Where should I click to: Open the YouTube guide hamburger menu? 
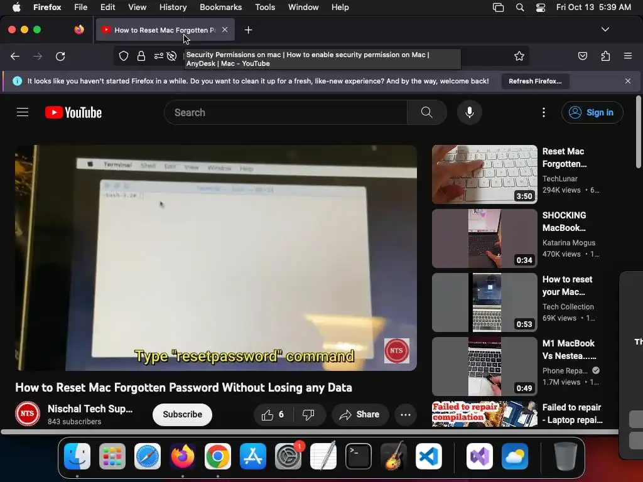coord(23,112)
